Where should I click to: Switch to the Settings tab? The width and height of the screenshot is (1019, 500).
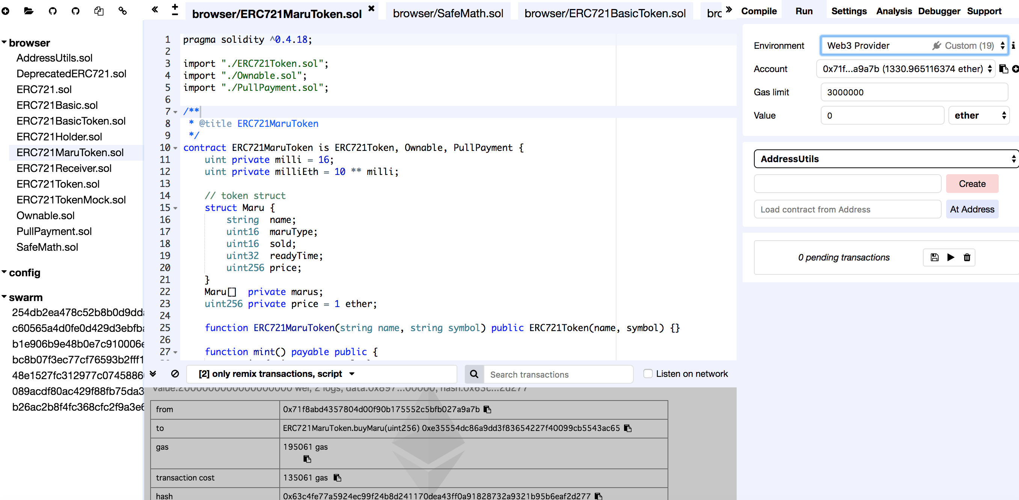click(x=849, y=11)
